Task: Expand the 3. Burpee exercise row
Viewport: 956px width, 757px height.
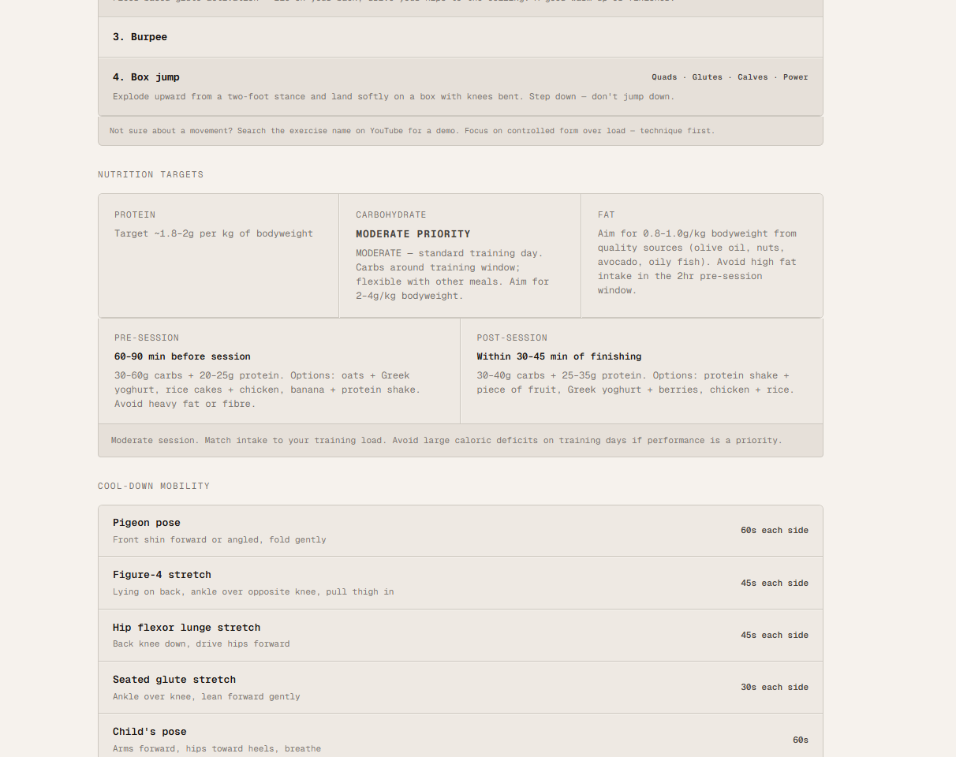Action: [x=460, y=37]
